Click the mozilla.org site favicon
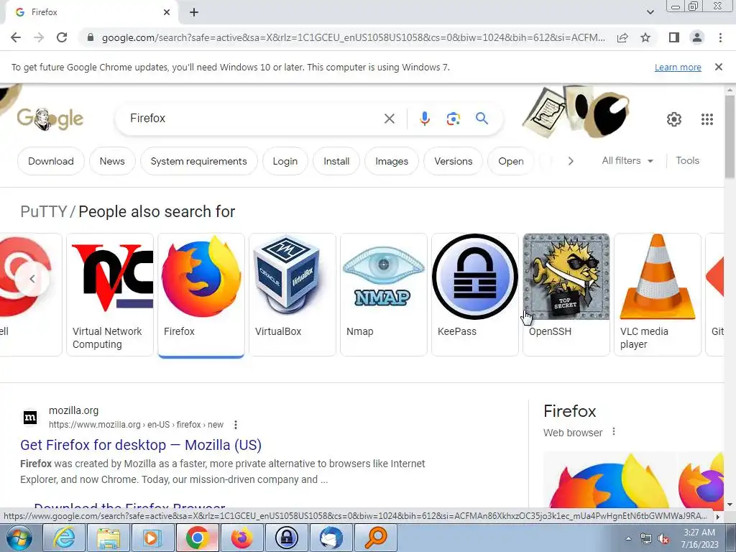736x552 pixels. (30, 418)
